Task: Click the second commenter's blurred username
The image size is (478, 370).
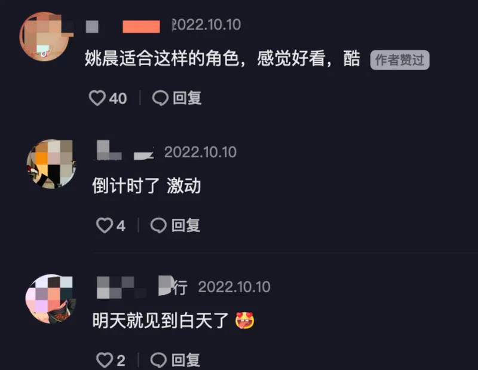Action: coord(125,151)
